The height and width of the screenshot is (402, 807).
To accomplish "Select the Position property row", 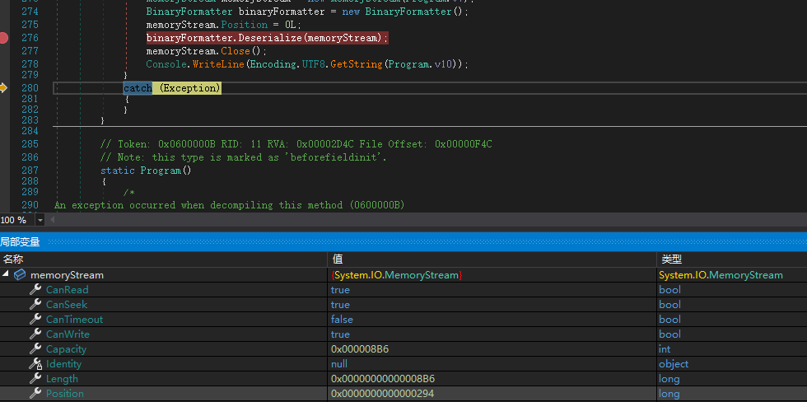I will coord(64,394).
